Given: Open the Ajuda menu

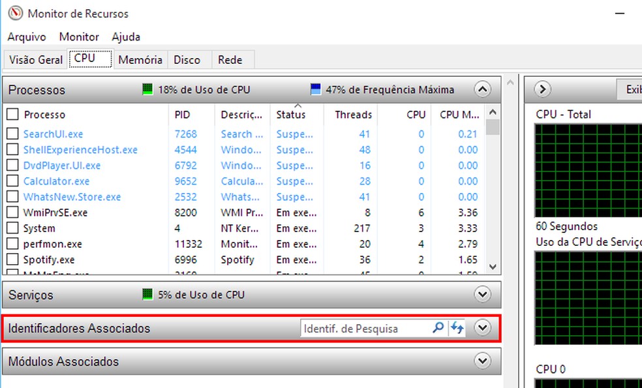Looking at the screenshot, I should pos(126,37).
